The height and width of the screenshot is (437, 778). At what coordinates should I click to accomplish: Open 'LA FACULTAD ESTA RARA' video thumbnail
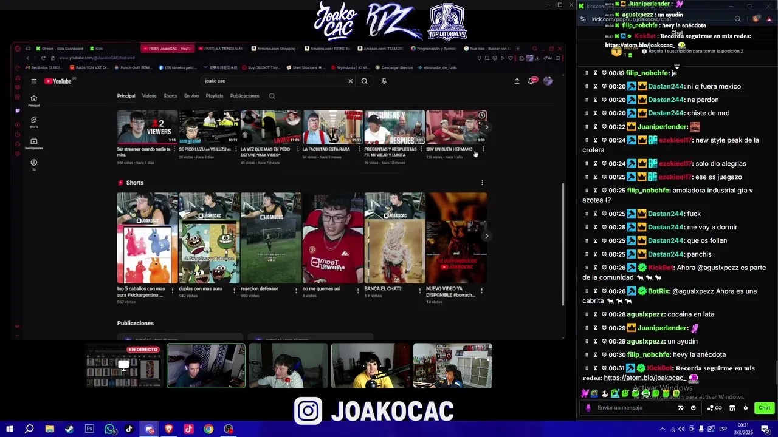tap(332, 127)
